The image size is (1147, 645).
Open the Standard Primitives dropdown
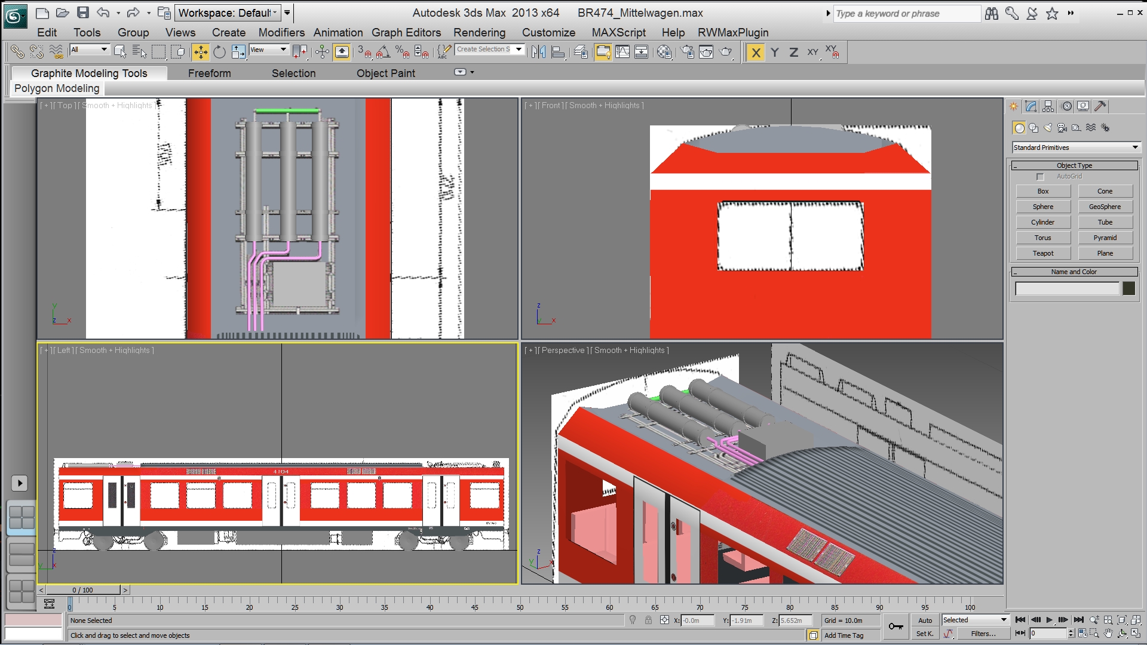coord(1076,148)
